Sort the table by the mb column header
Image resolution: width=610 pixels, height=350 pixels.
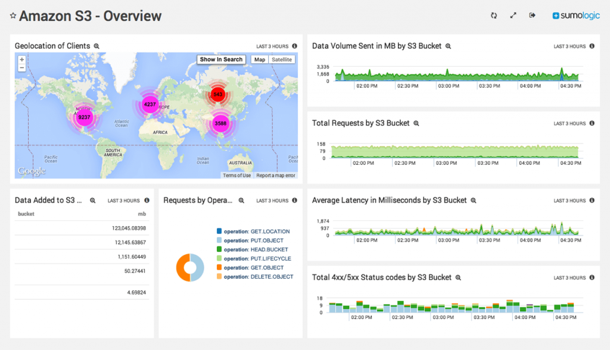(142, 214)
